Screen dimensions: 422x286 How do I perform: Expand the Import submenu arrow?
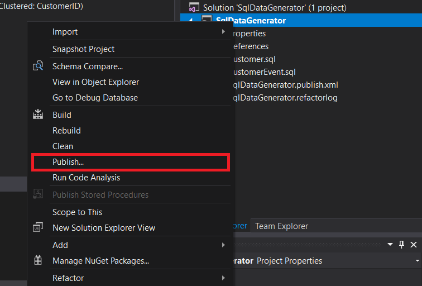pos(223,32)
